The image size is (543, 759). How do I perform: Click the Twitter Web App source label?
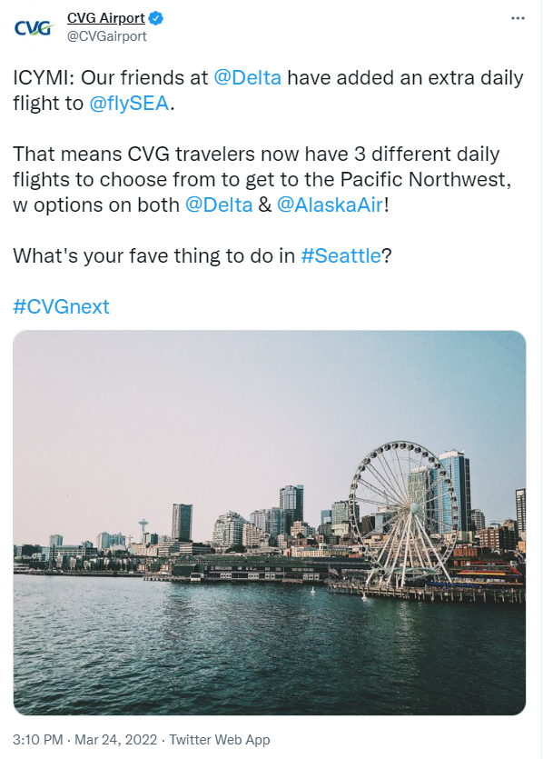click(x=220, y=740)
